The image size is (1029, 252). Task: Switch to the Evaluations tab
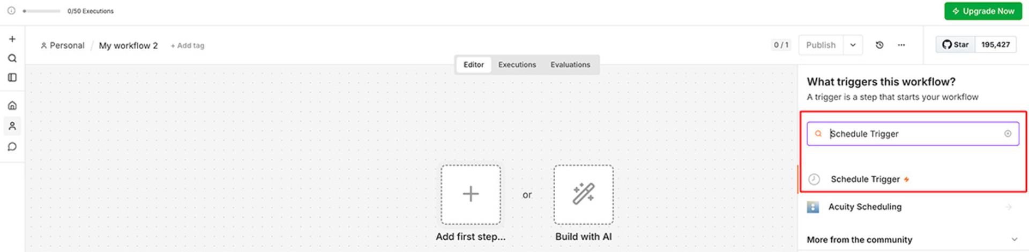pyautogui.click(x=570, y=65)
